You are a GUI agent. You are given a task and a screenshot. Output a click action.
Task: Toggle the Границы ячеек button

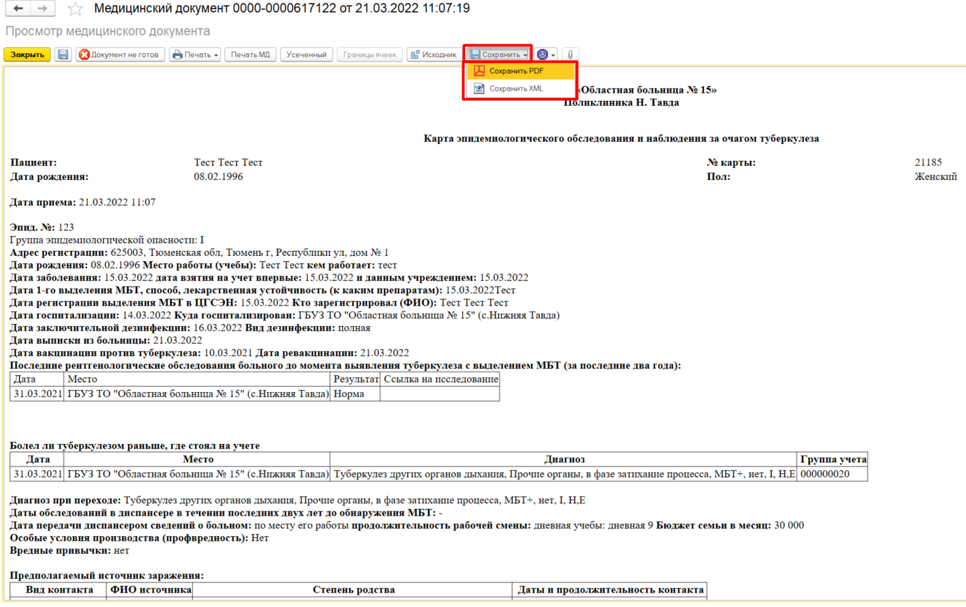click(369, 55)
